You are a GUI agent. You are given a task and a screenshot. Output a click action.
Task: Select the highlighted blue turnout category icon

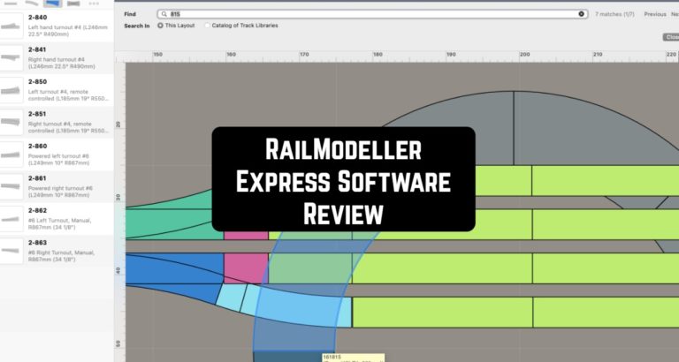point(52,4)
